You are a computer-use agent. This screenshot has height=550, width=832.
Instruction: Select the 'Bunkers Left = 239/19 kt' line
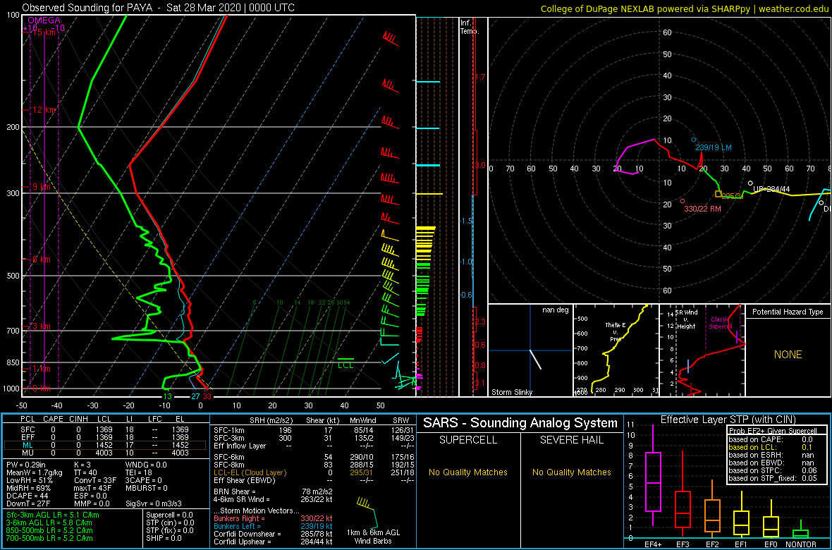tap(273, 525)
